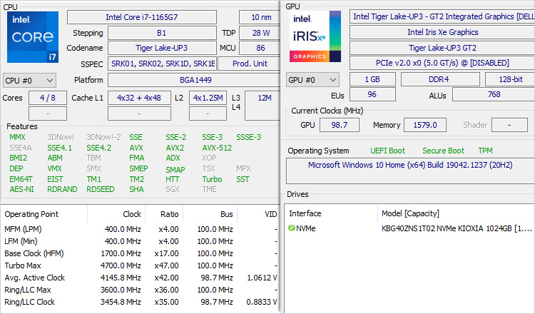Viewport: 535px width, 314px height.
Task: Click the L1 cache 4x32 + 4x48 value
Action: (x=139, y=98)
